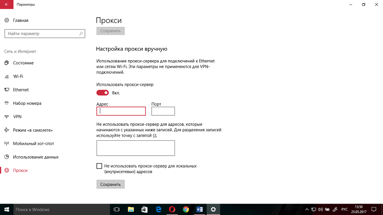383x215 pixels.
Task: Open File Explorer from taskbar
Action: click(130, 209)
